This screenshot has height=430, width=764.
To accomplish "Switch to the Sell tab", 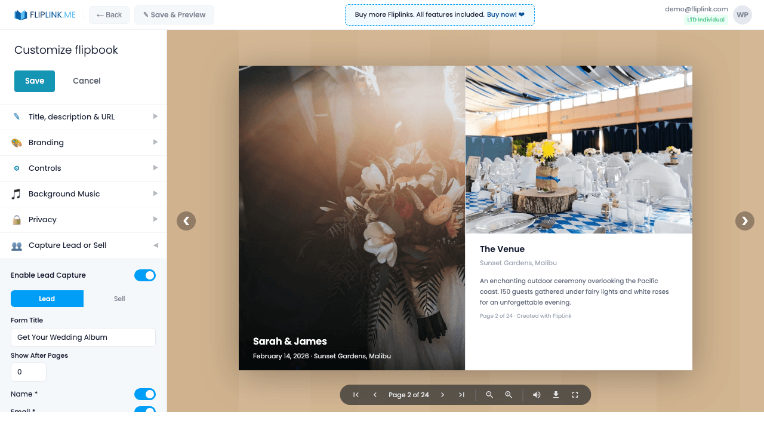I will click(119, 299).
